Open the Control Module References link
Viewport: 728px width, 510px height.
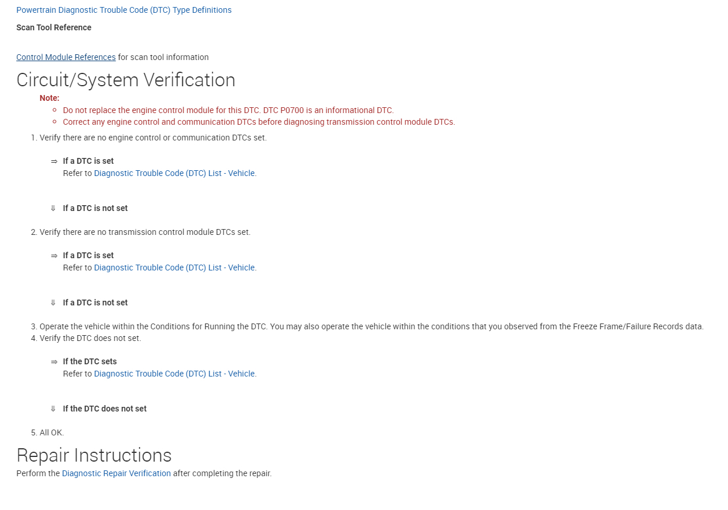66,57
